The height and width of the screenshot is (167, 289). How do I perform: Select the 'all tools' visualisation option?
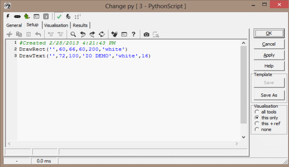tap(266, 112)
